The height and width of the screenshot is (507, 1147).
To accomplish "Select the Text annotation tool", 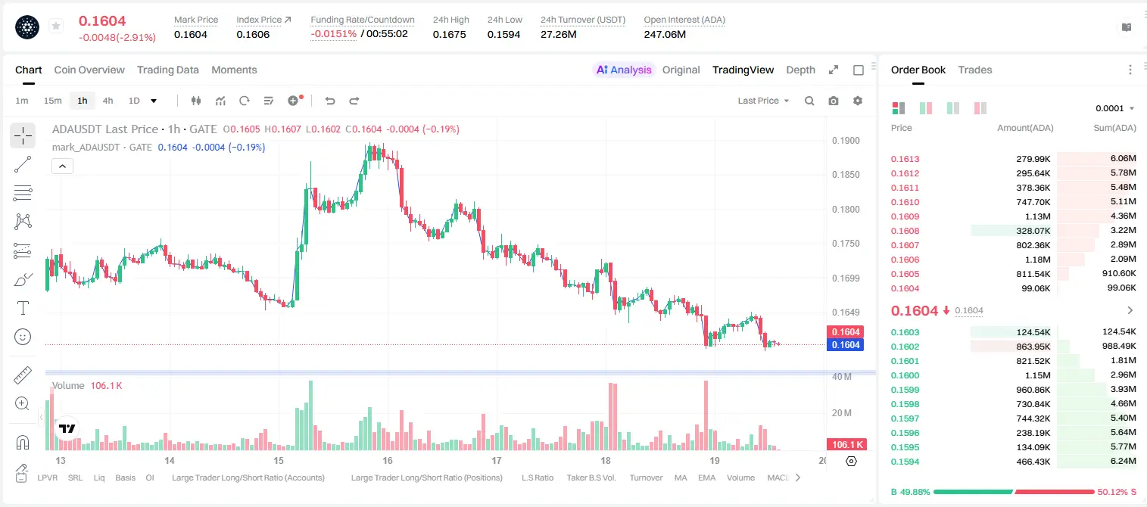I will 23,308.
